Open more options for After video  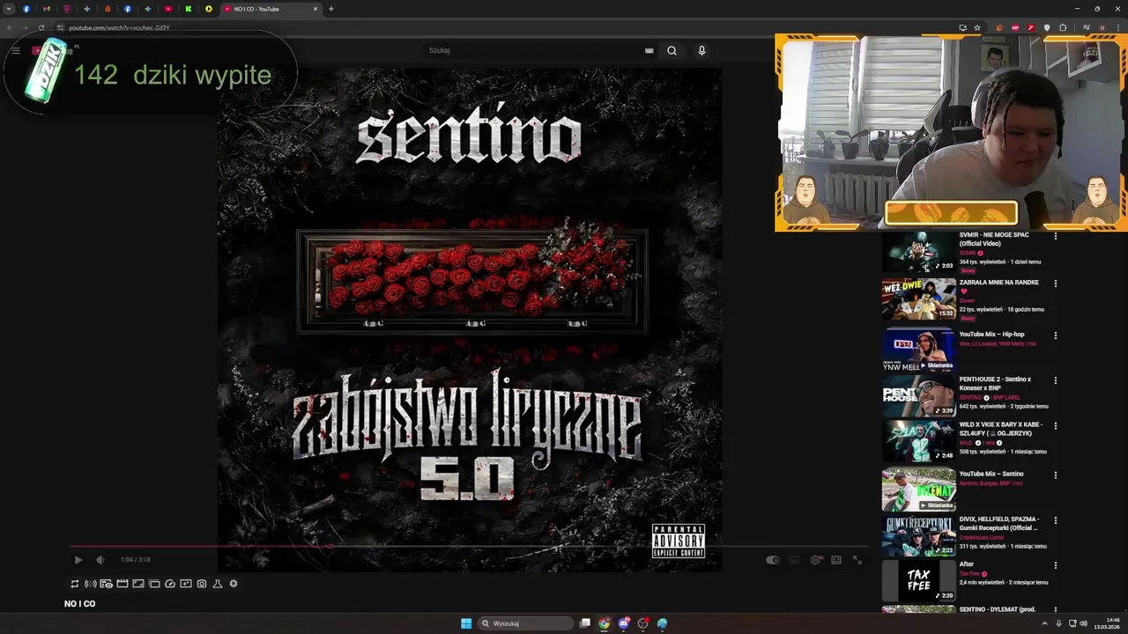point(1055,565)
